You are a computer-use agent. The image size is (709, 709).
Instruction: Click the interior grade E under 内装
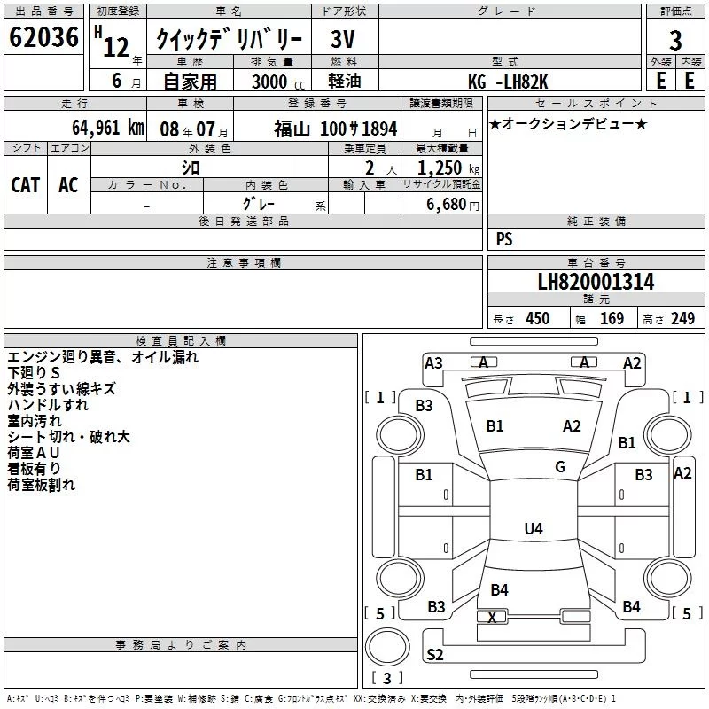690,81
